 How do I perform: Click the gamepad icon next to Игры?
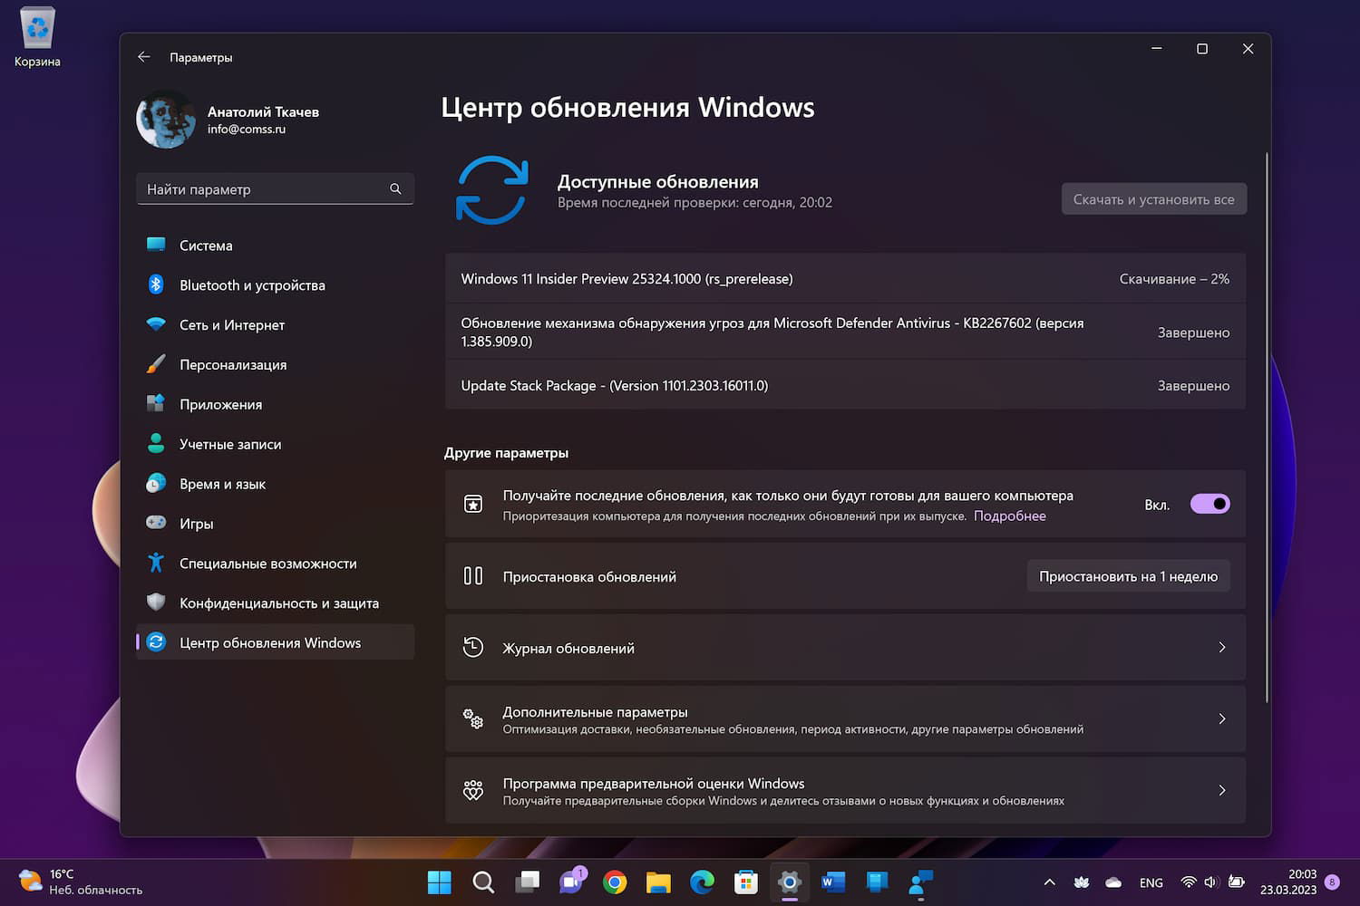click(155, 523)
